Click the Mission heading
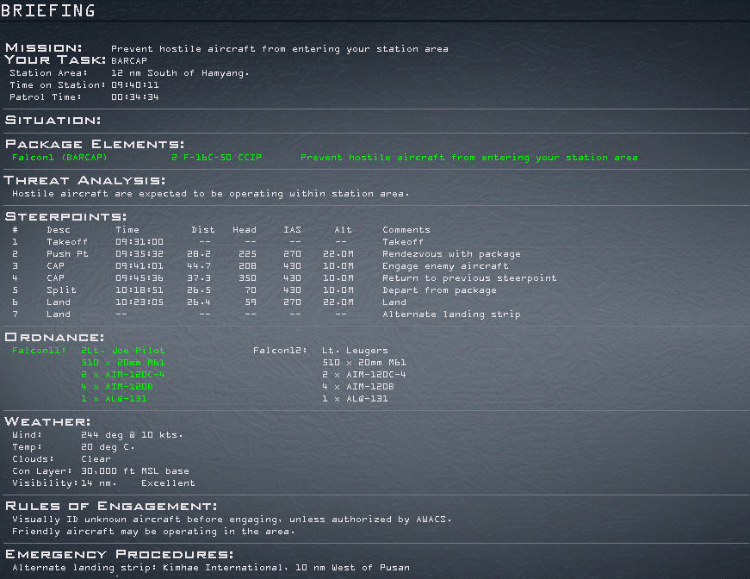Viewport: 750px width, 579px height. click(x=44, y=47)
